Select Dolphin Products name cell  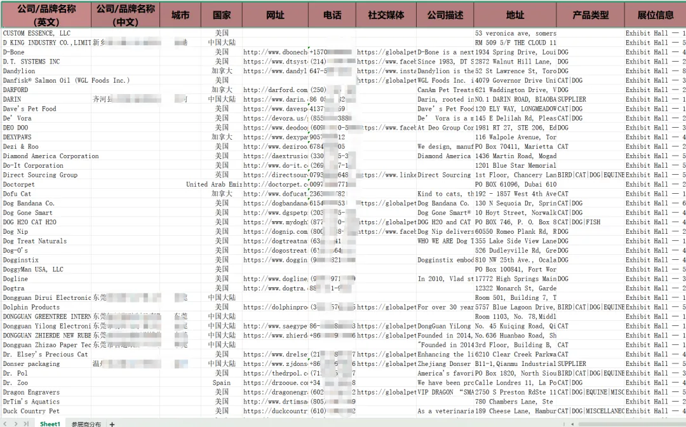pos(46,307)
